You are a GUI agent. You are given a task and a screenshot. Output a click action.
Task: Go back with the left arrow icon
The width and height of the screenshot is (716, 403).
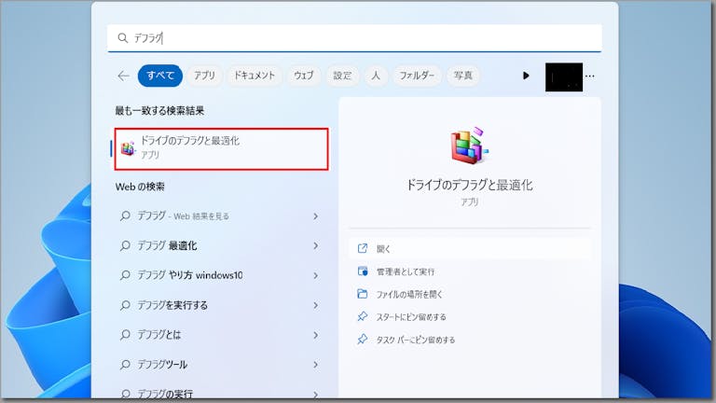(123, 76)
